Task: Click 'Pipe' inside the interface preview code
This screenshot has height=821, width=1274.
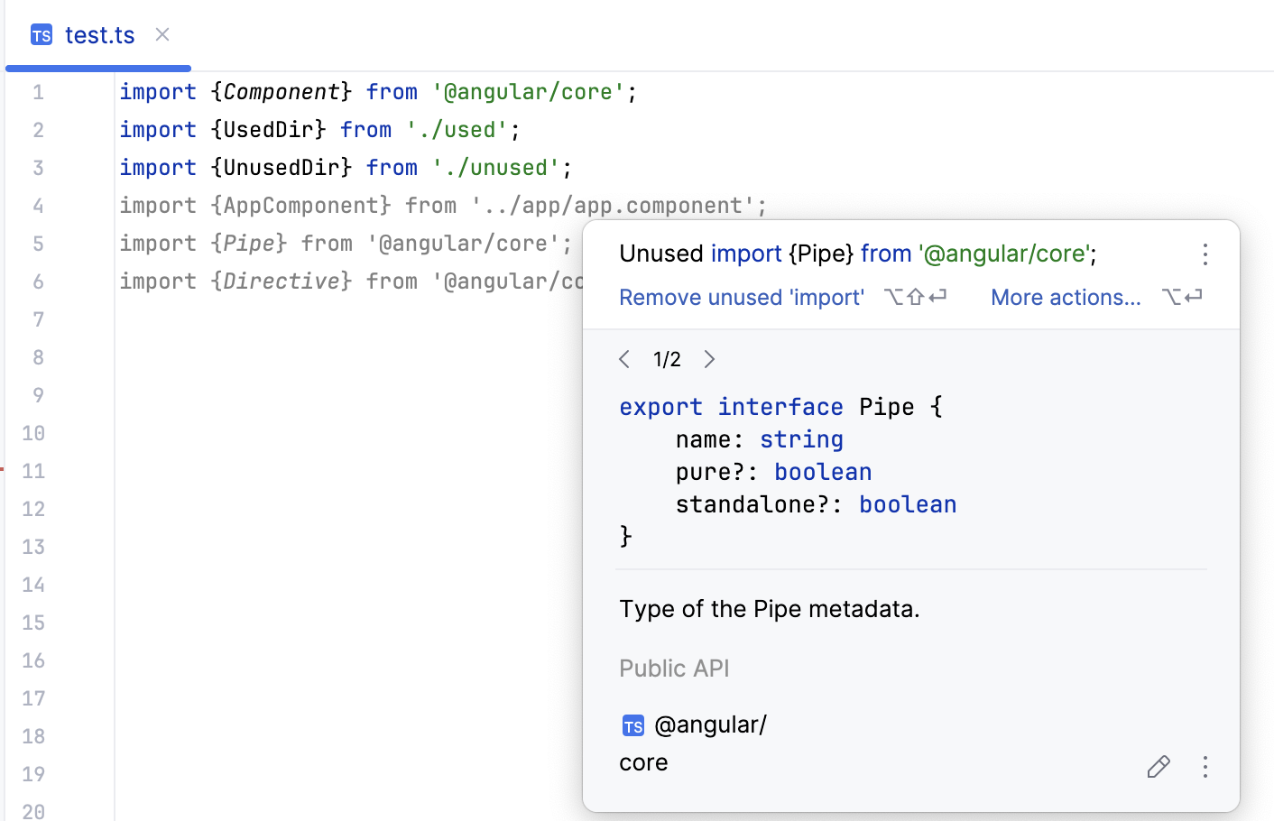Action: tap(887, 406)
